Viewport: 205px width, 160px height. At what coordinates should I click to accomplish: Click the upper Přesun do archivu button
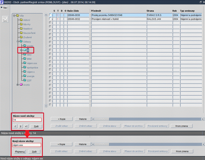click(x=134, y=126)
